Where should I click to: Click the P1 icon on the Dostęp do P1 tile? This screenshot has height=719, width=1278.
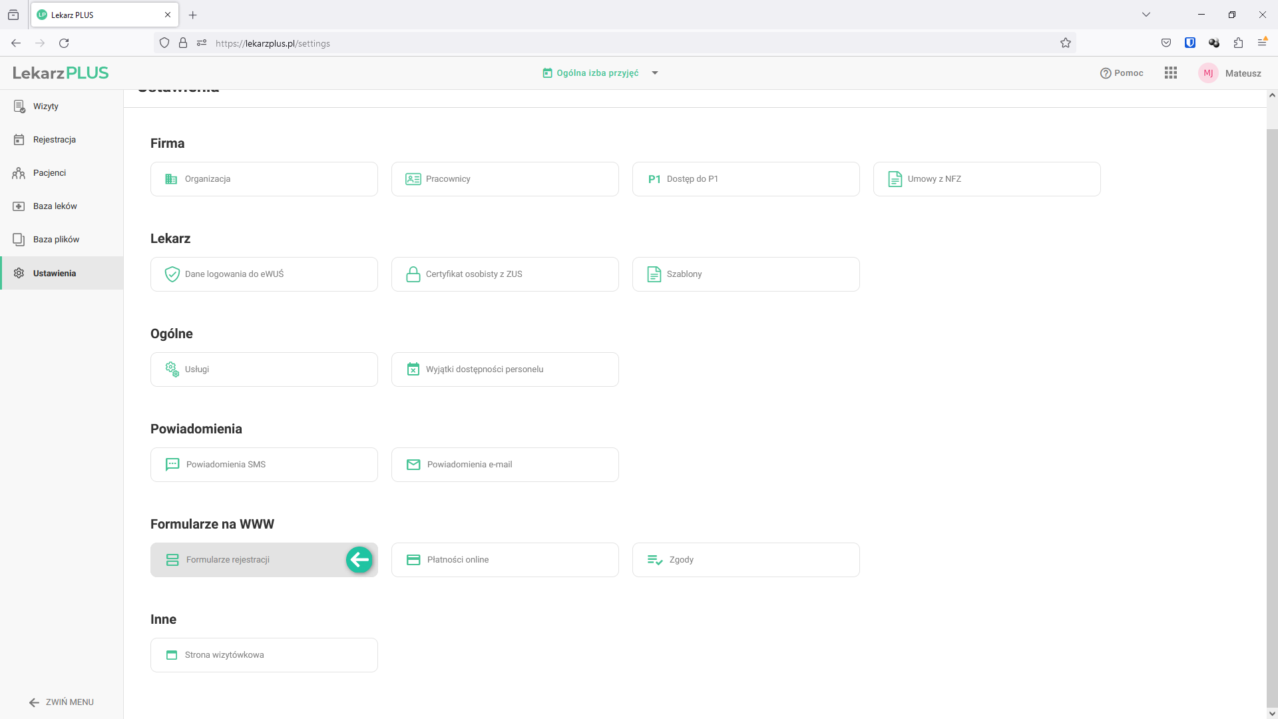654,179
